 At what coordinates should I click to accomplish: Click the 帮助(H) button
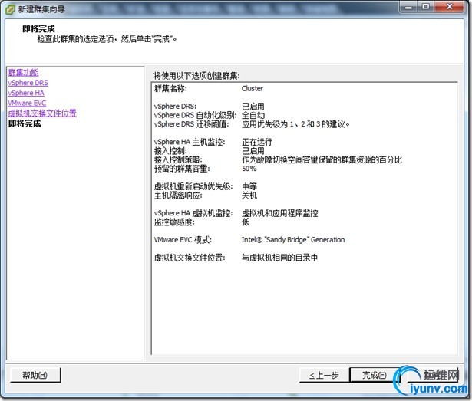click(x=35, y=375)
